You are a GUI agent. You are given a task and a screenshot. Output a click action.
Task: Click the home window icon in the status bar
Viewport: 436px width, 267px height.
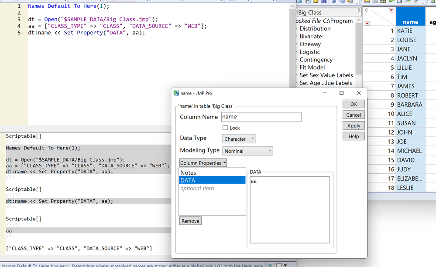[270, 265]
